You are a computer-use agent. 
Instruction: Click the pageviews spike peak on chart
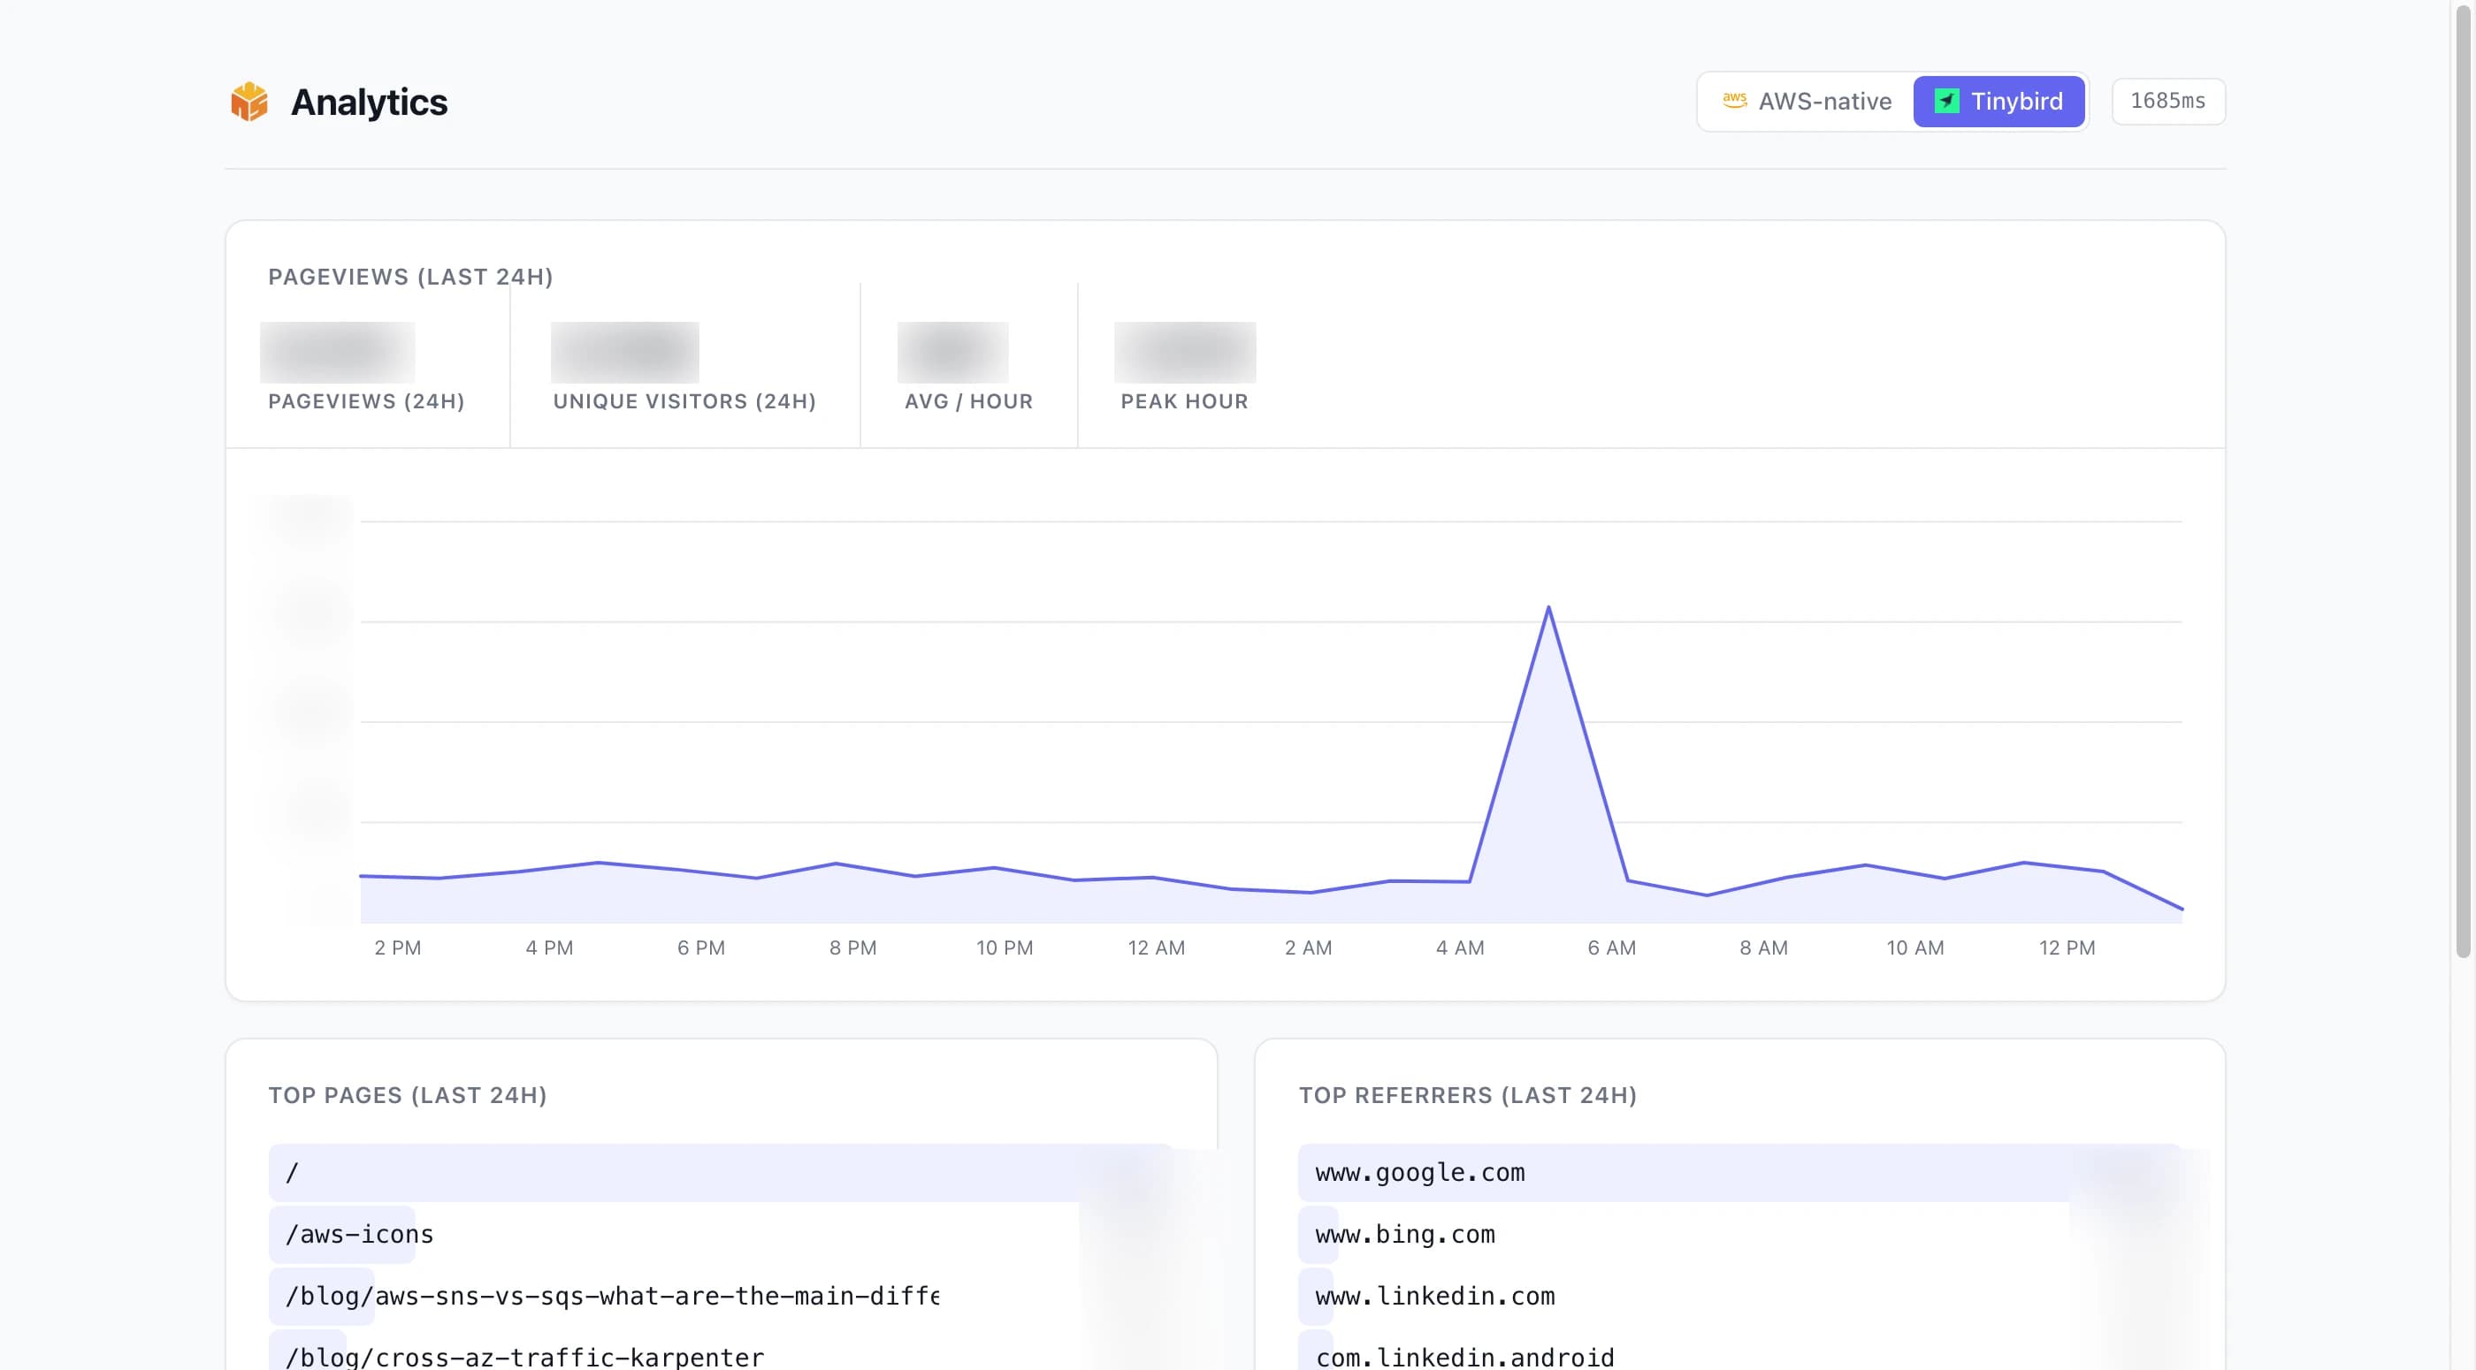1548,607
